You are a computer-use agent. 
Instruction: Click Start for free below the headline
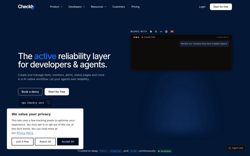(57, 92)
